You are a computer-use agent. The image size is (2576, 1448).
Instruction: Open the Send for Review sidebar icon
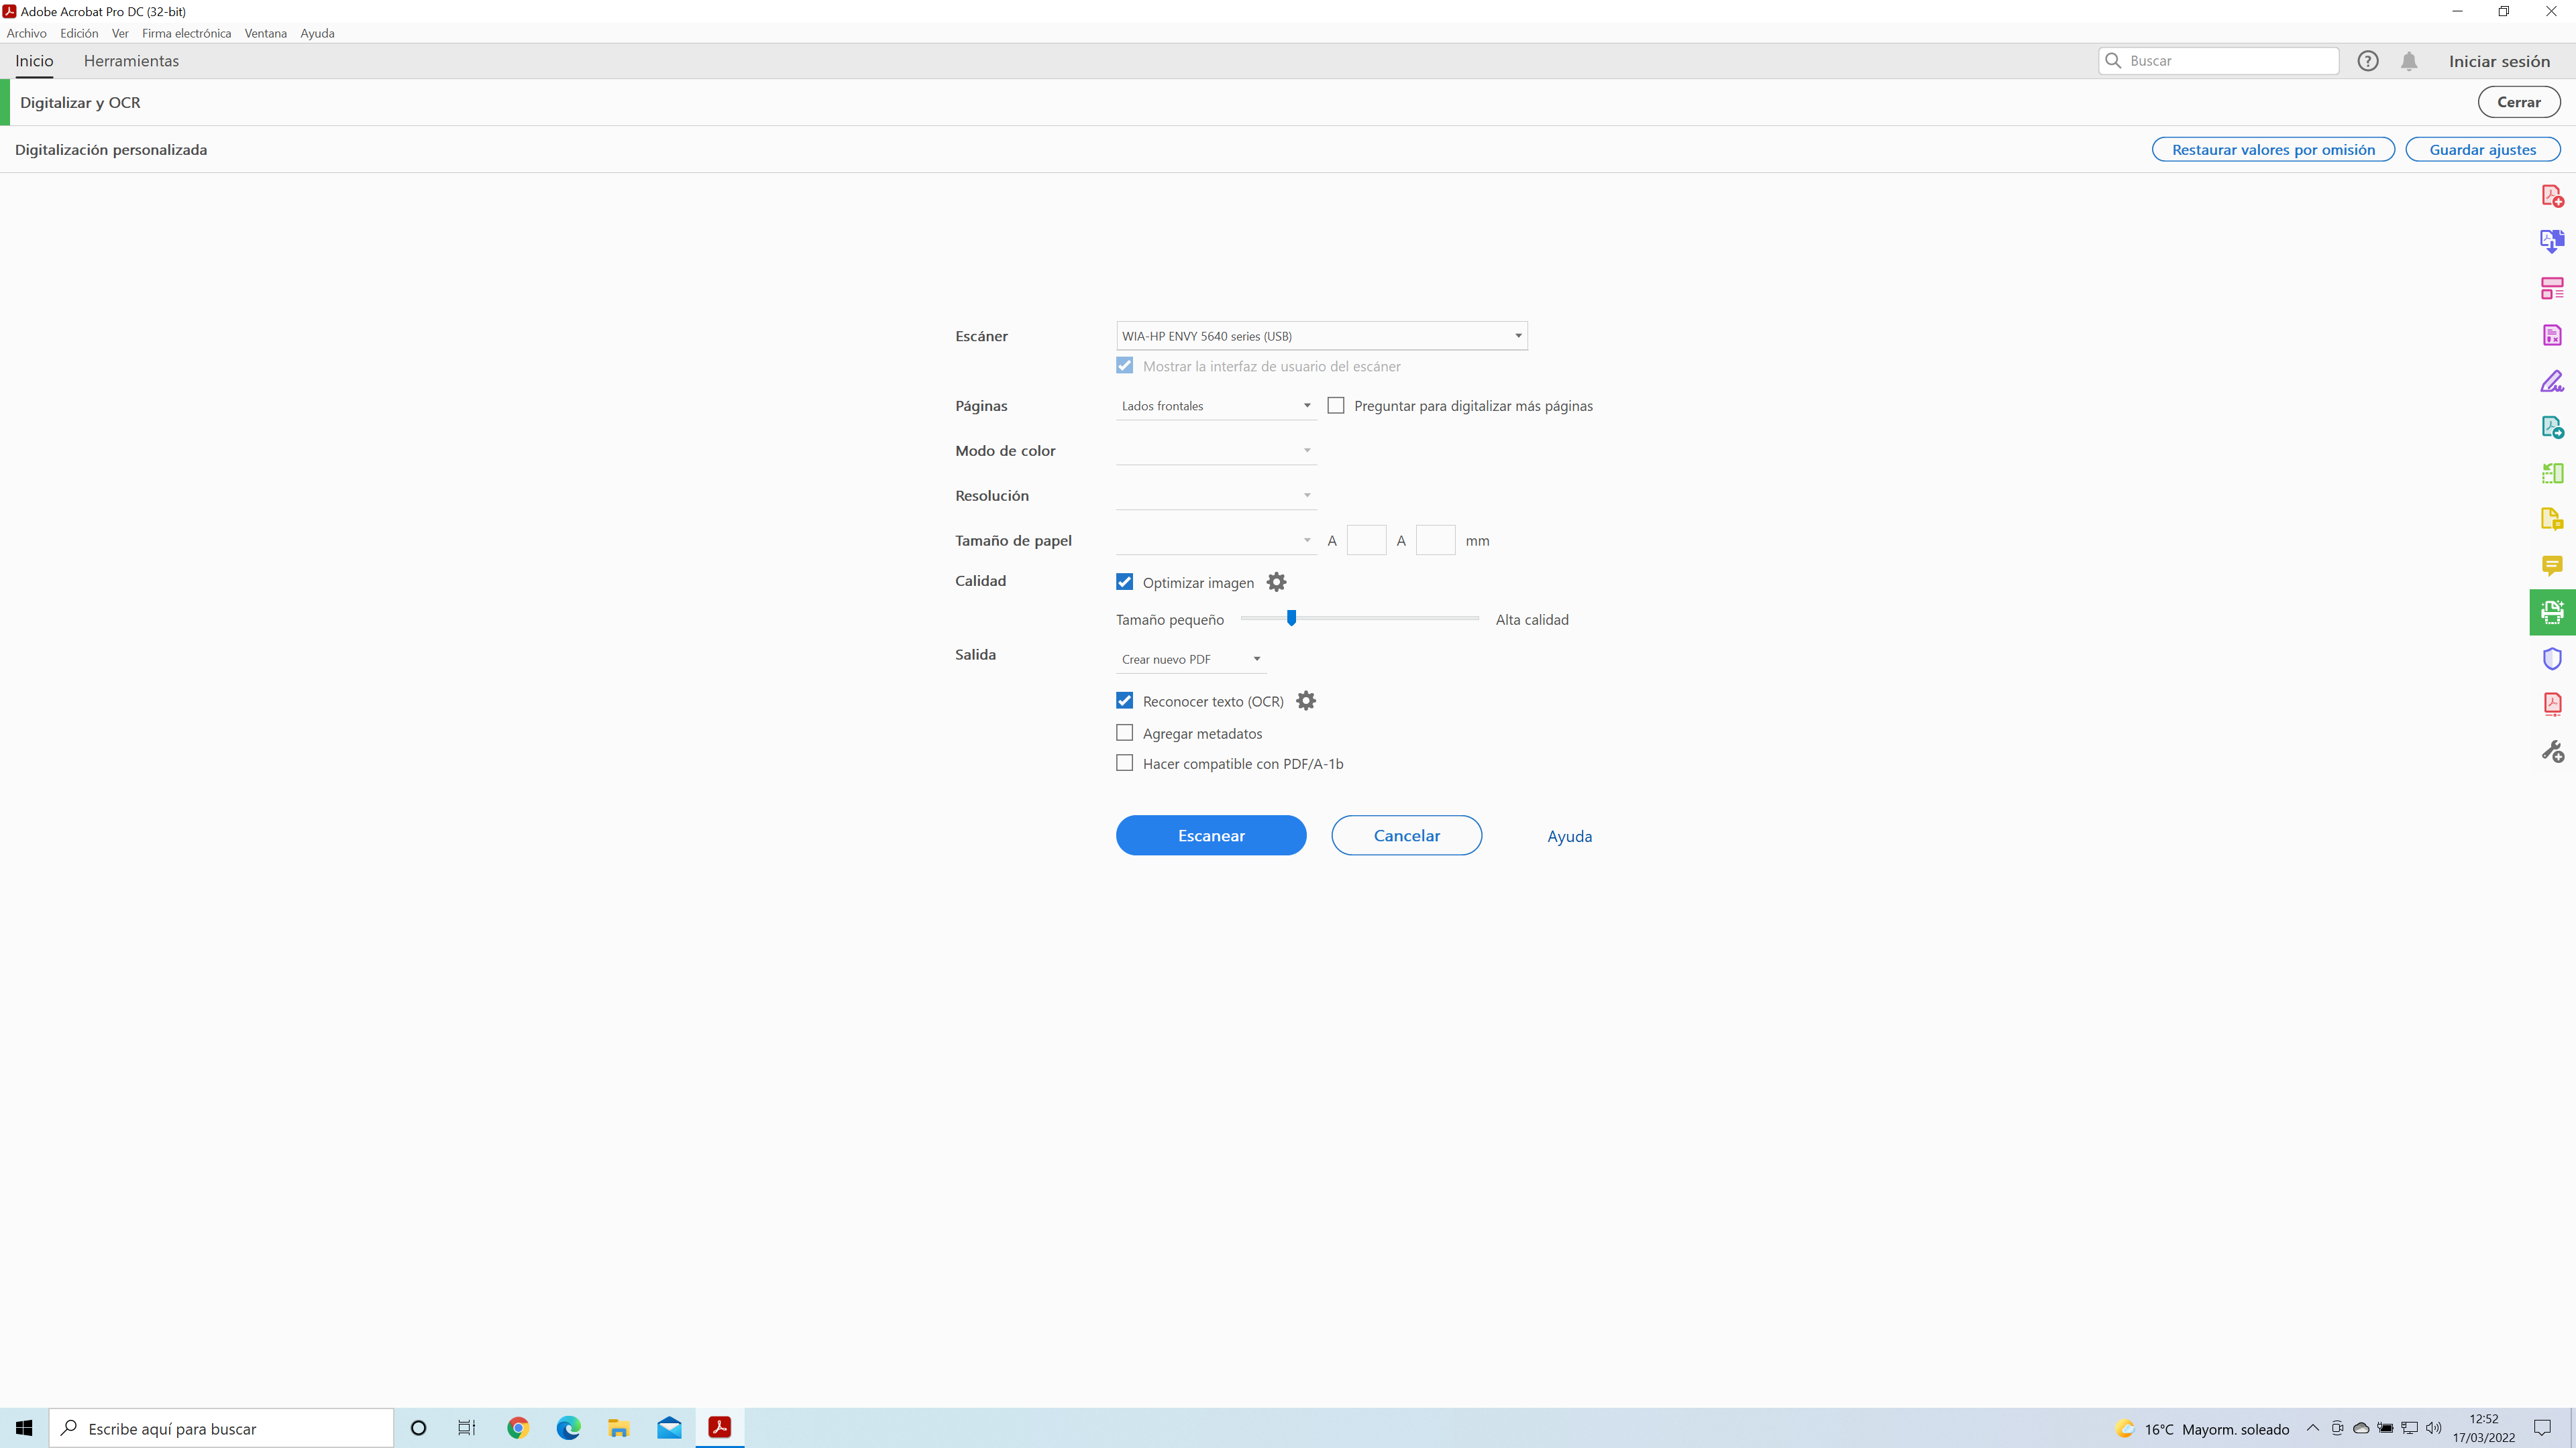(x=2552, y=428)
